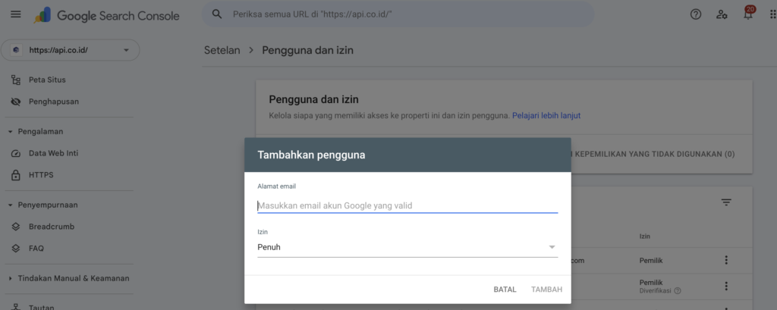The image size is (777, 310).
Task: Follow the Pelajari lebih lanjut link
Action: [x=546, y=116]
